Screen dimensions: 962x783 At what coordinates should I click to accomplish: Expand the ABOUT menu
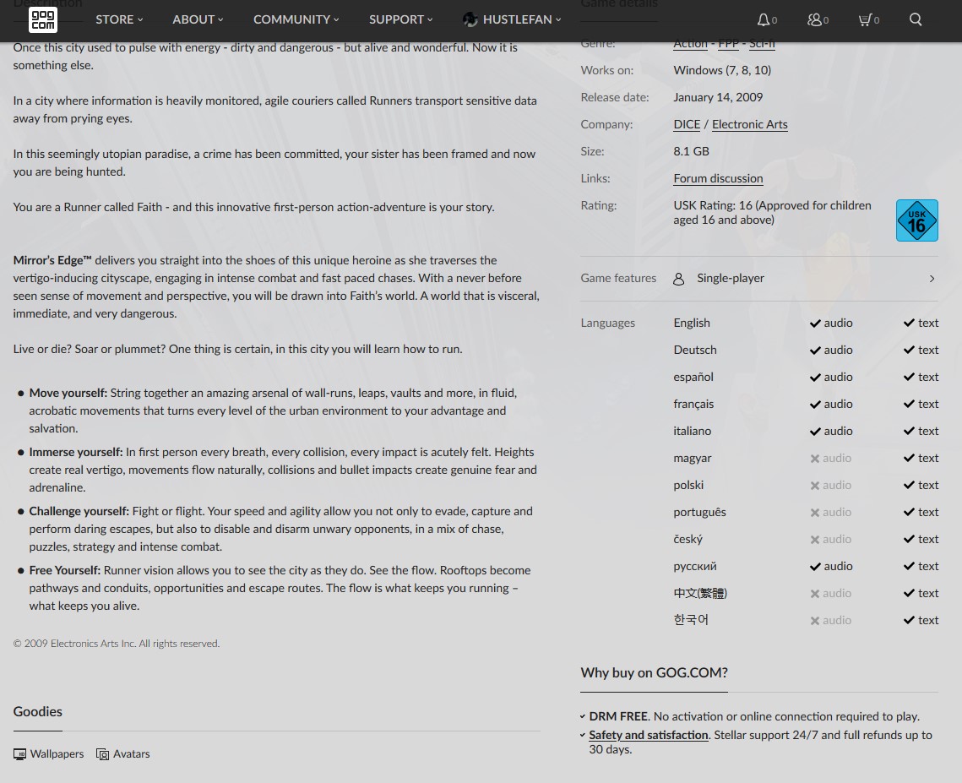click(x=198, y=19)
